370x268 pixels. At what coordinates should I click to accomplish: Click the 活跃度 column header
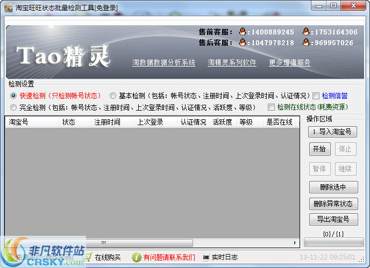coord(223,122)
